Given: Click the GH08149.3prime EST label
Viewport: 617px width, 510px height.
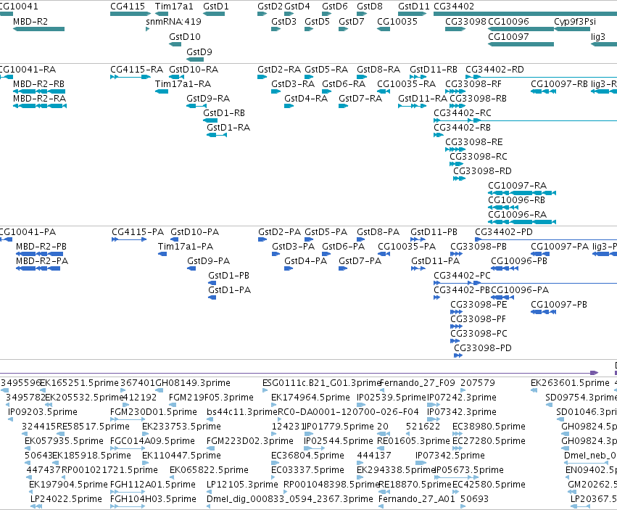Looking at the screenshot, I should pos(193,383).
